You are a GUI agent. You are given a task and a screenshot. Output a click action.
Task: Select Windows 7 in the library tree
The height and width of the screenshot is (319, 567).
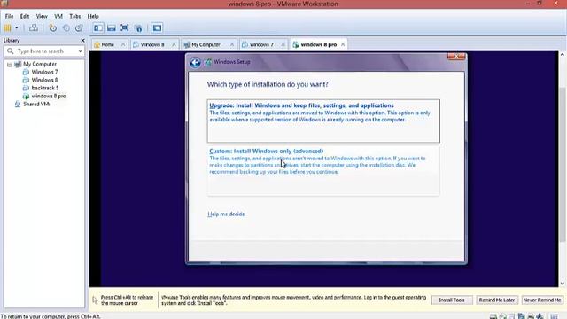coord(44,72)
